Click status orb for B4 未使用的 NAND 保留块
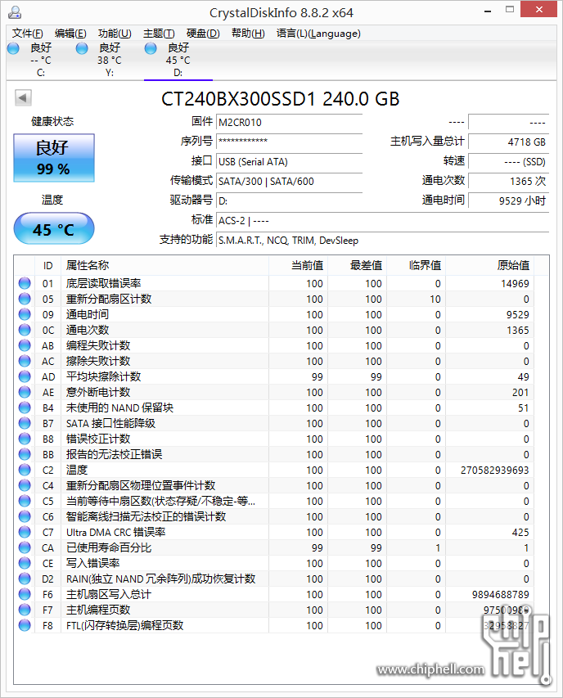This screenshot has height=698, width=563. [25, 408]
